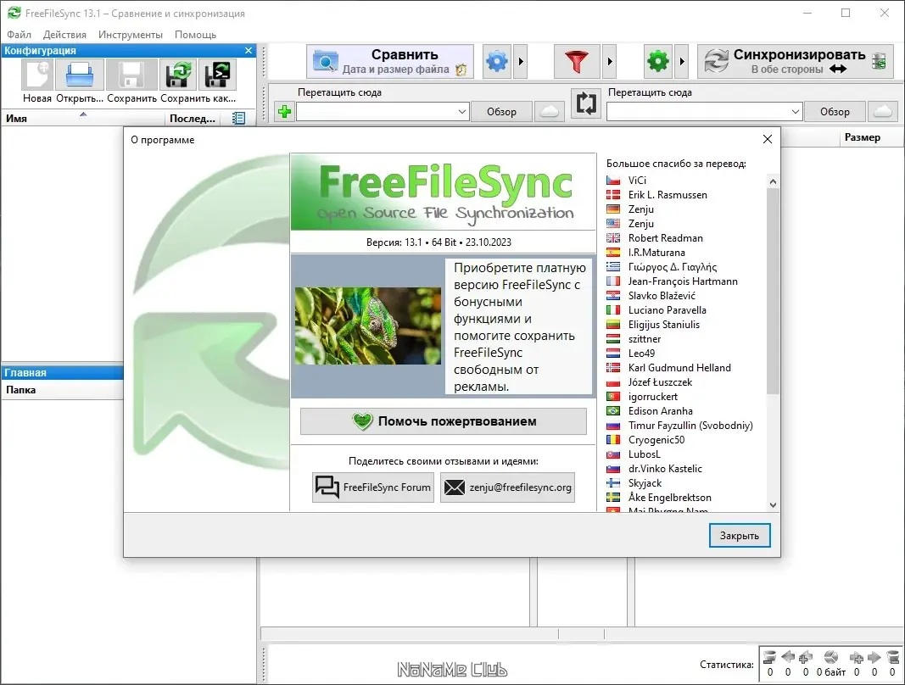Open the FreeFileSync Forum link button

(x=373, y=487)
